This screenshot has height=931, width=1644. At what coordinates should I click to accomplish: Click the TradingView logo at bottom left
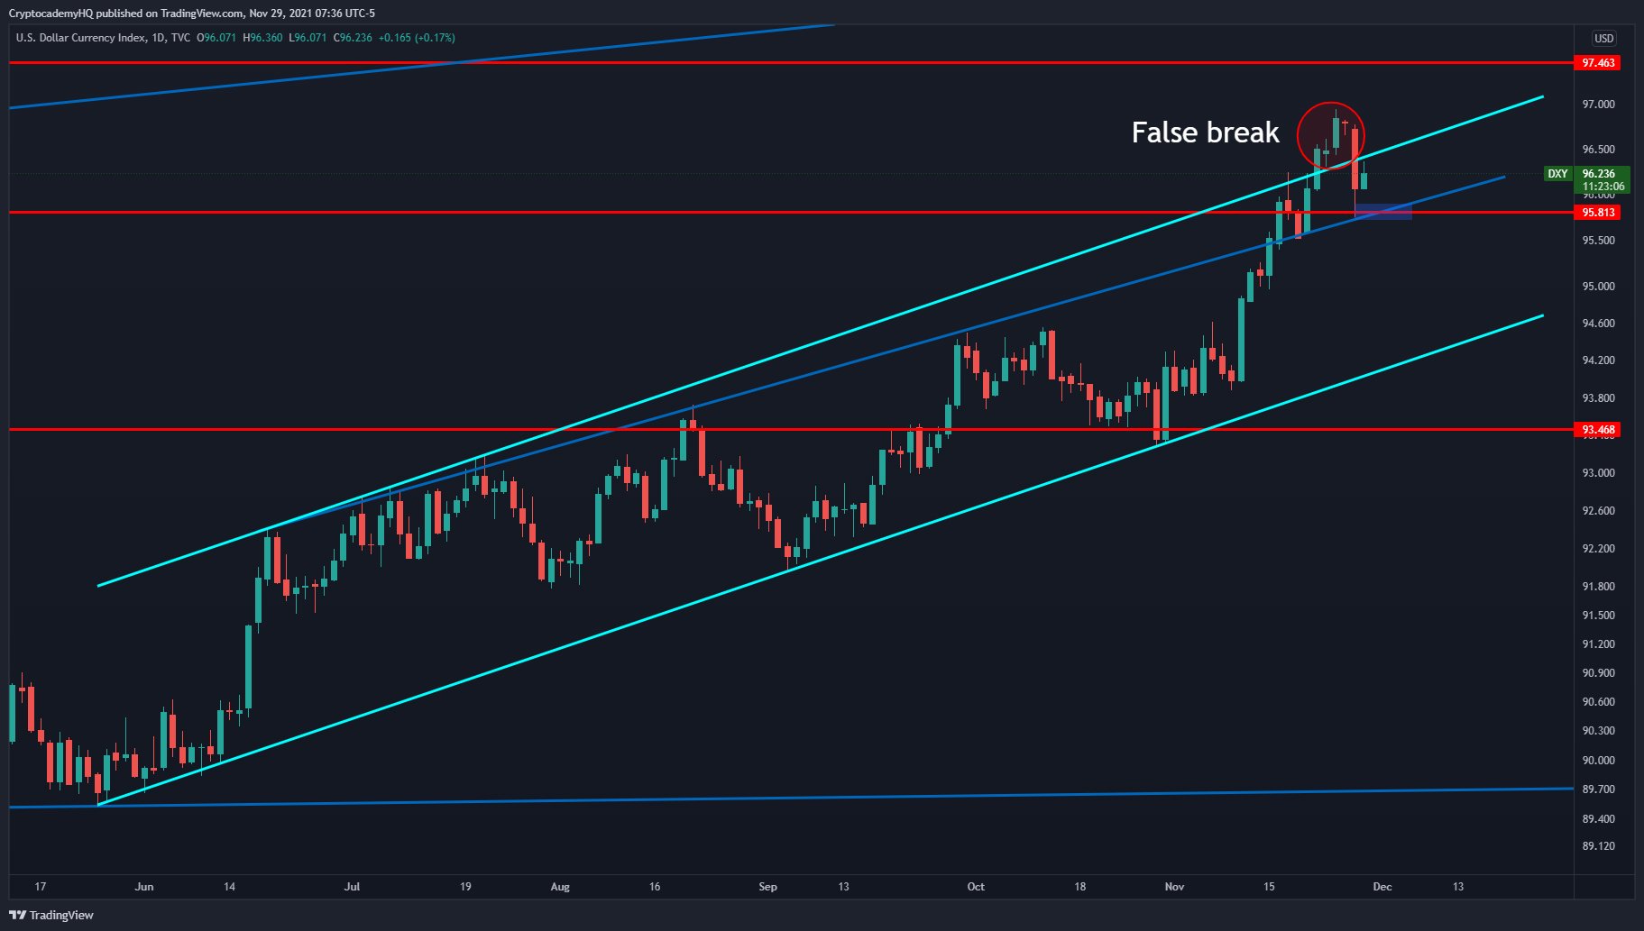click(51, 915)
